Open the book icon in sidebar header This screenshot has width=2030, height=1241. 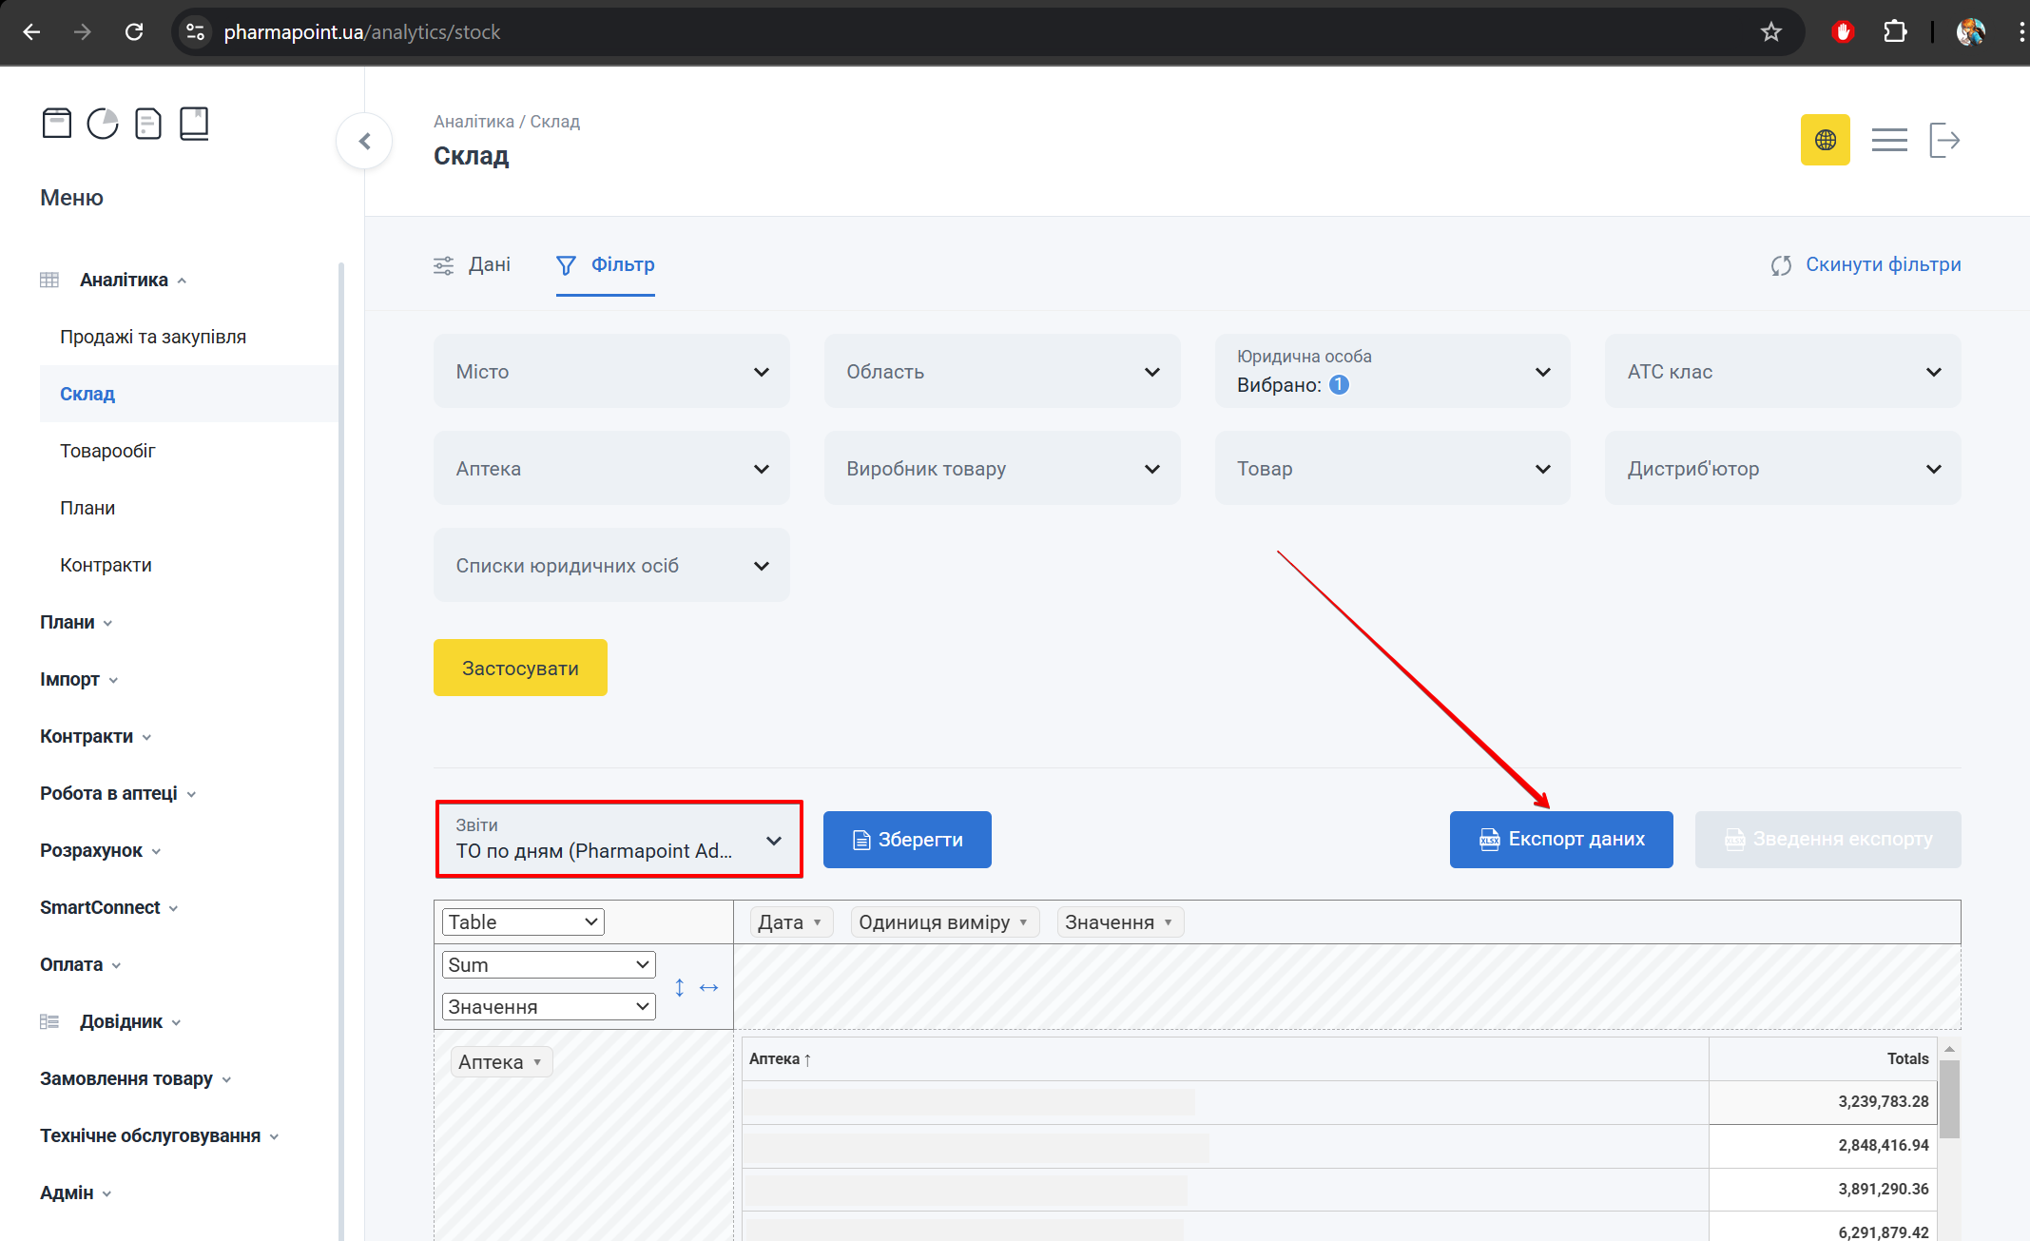[x=194, y=124]
